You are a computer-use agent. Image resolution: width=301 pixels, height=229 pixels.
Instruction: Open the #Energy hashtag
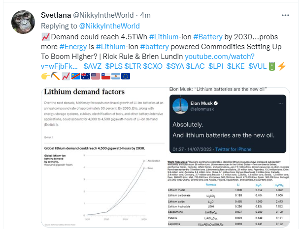[73, 47]
